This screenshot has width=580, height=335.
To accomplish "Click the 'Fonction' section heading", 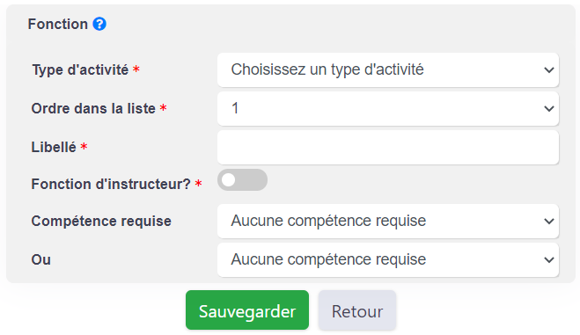I will 58,24.
